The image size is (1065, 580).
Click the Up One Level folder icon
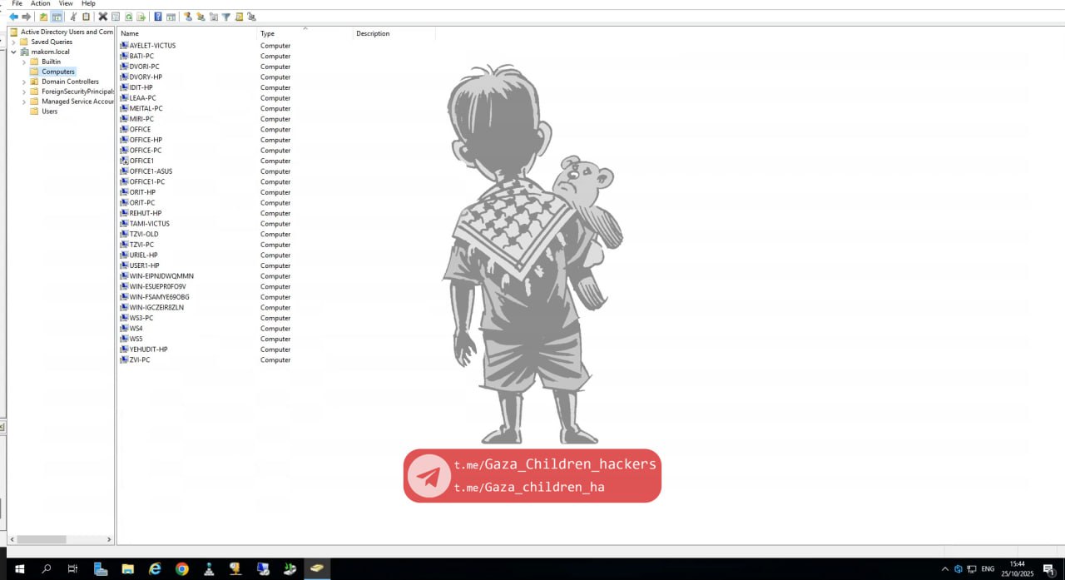coord(43,17)
